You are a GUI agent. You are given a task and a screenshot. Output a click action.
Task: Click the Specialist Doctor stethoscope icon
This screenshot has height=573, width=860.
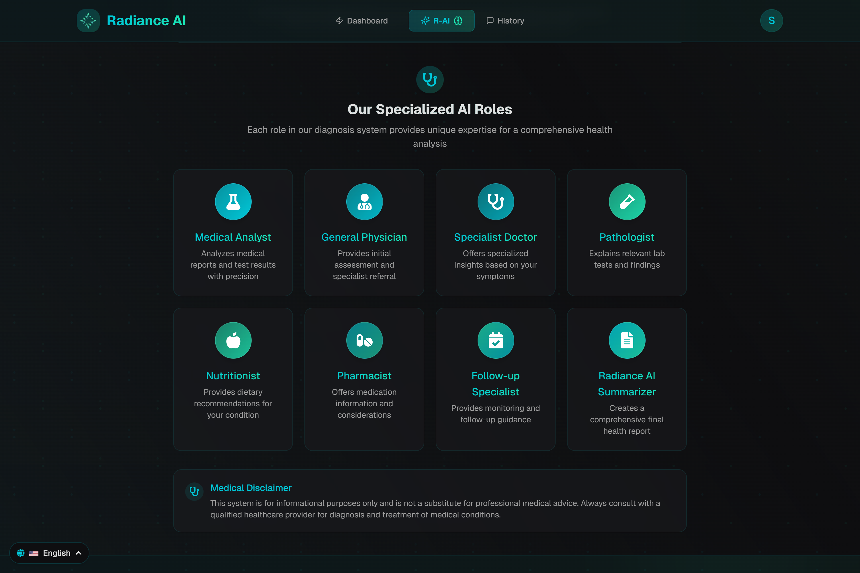click(495, 202)
